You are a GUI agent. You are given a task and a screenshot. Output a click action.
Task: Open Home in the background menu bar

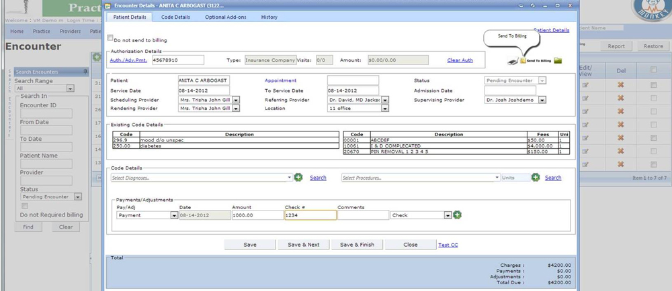(17, 32)
